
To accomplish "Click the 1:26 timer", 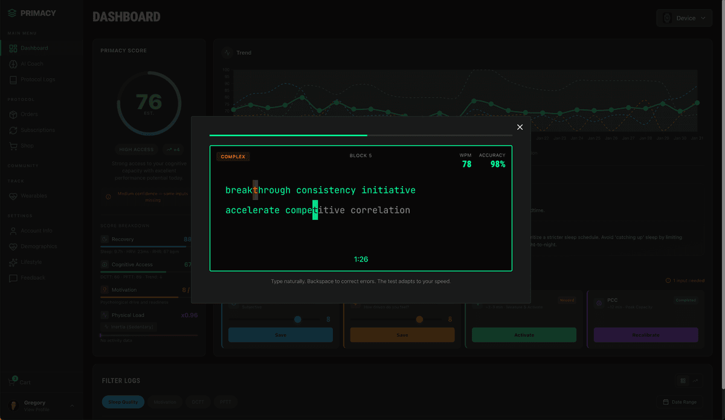I will point(361,259).
